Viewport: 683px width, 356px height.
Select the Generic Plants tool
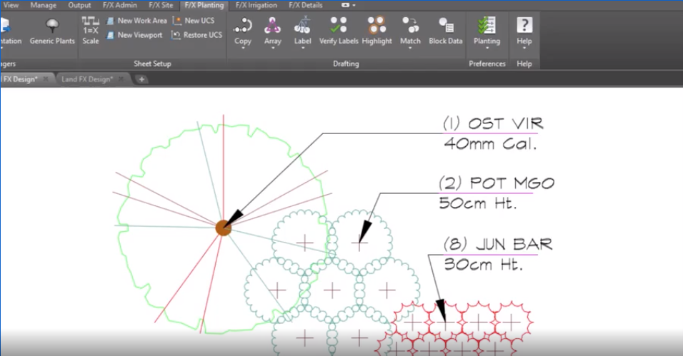[52, 31]
